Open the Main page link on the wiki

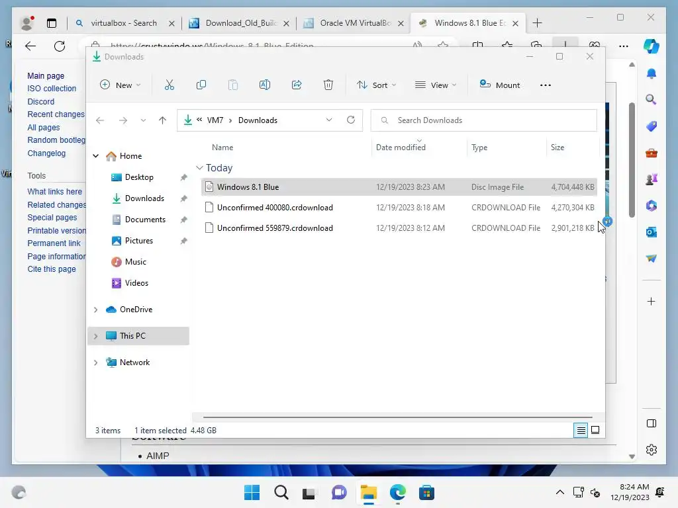click(x=46, y=75)
